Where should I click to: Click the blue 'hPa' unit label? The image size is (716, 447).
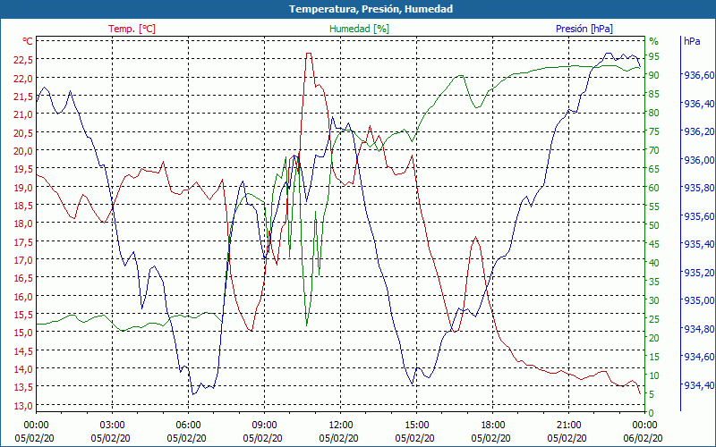tap(692, 41)
